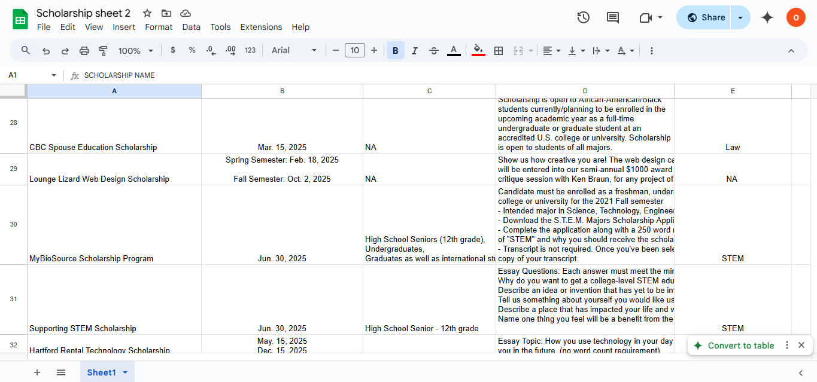Open the fill color swatch
817x382 pixels.
tap(478, 51)
